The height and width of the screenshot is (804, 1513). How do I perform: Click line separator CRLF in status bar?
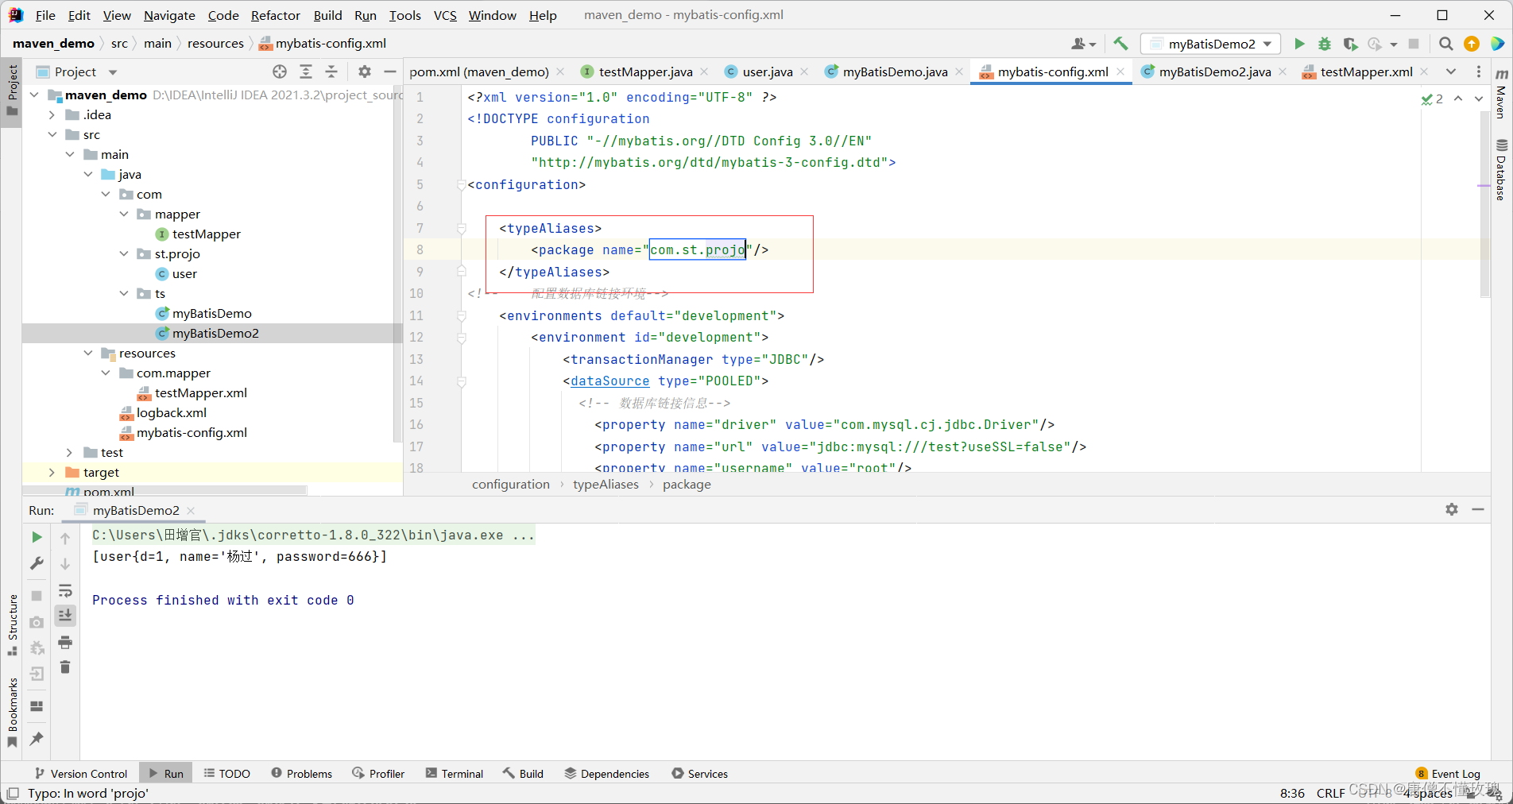click(x=1330, y=793)
